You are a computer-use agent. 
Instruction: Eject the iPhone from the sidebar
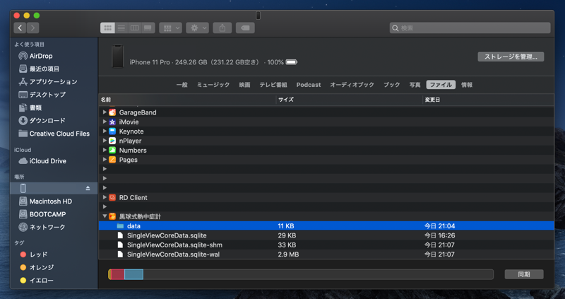(x=88, y=188)
